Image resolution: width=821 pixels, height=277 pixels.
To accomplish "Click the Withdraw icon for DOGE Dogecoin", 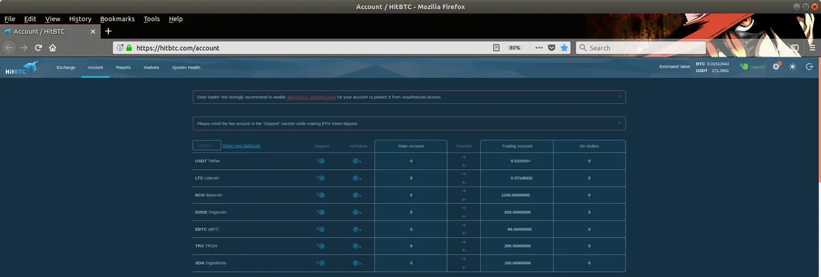I will coord(357,212).
